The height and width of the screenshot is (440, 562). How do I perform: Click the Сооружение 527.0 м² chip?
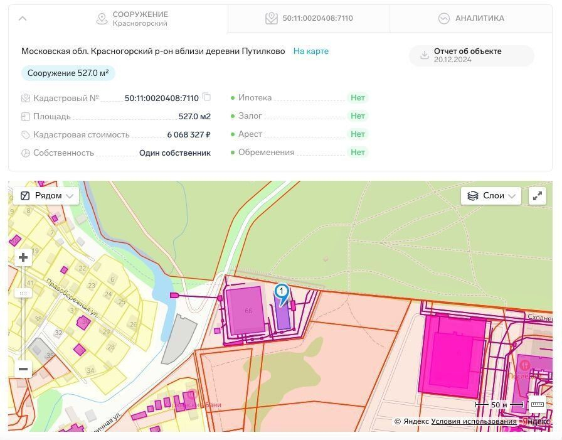(66, 73)
